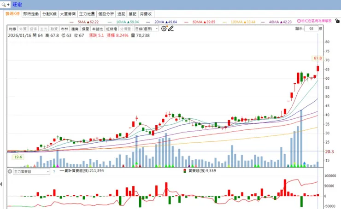This screenshot has height=209, width=341.
Task: Open the 月營收 tab
Action: tap(146, 14)
